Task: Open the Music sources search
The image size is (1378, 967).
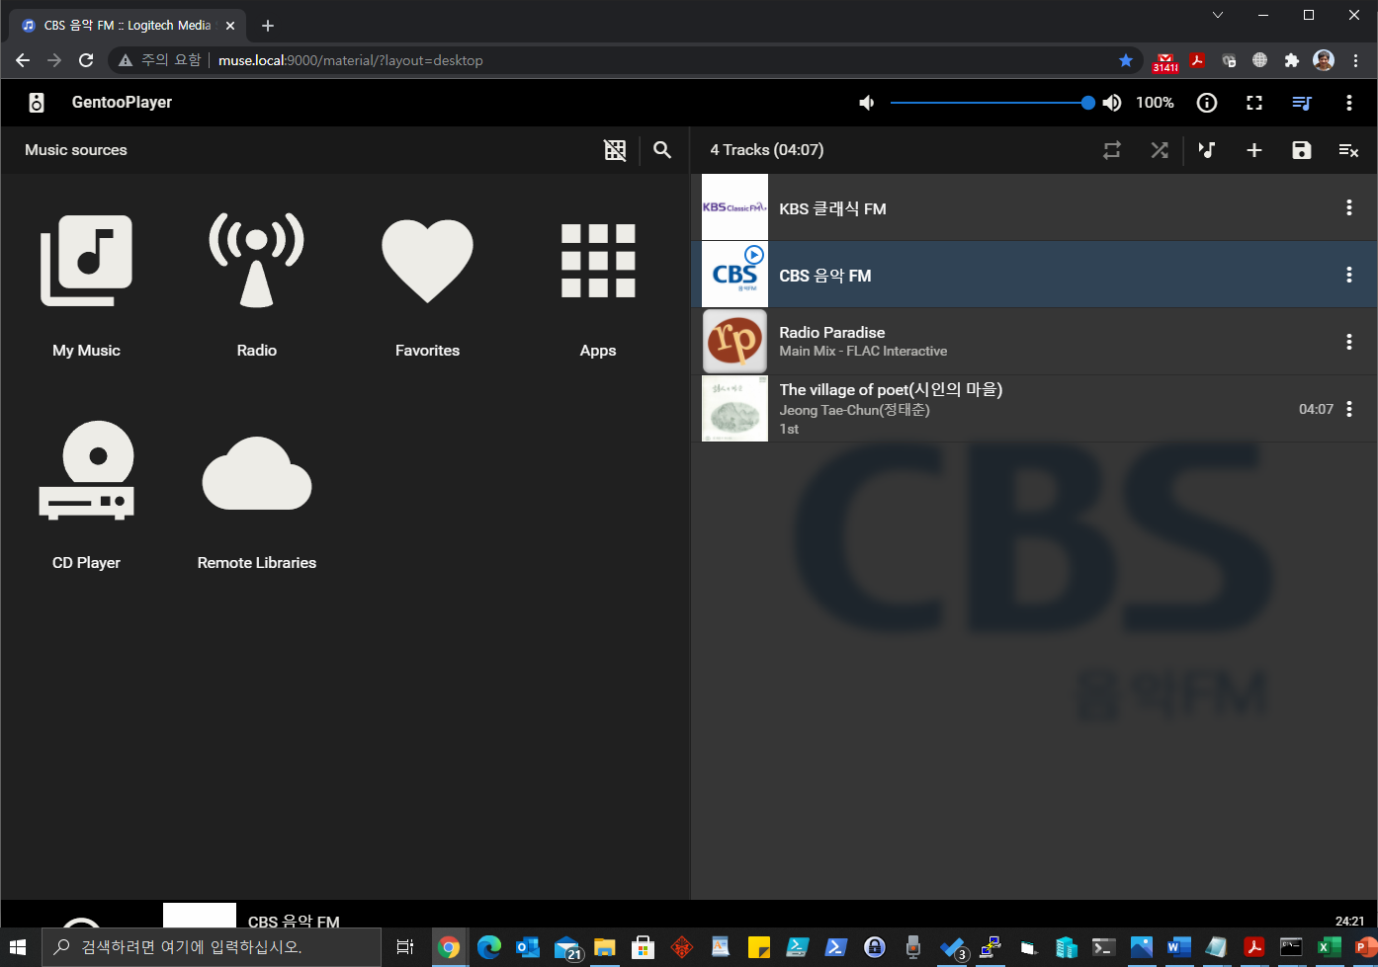Action: point(662,150)
